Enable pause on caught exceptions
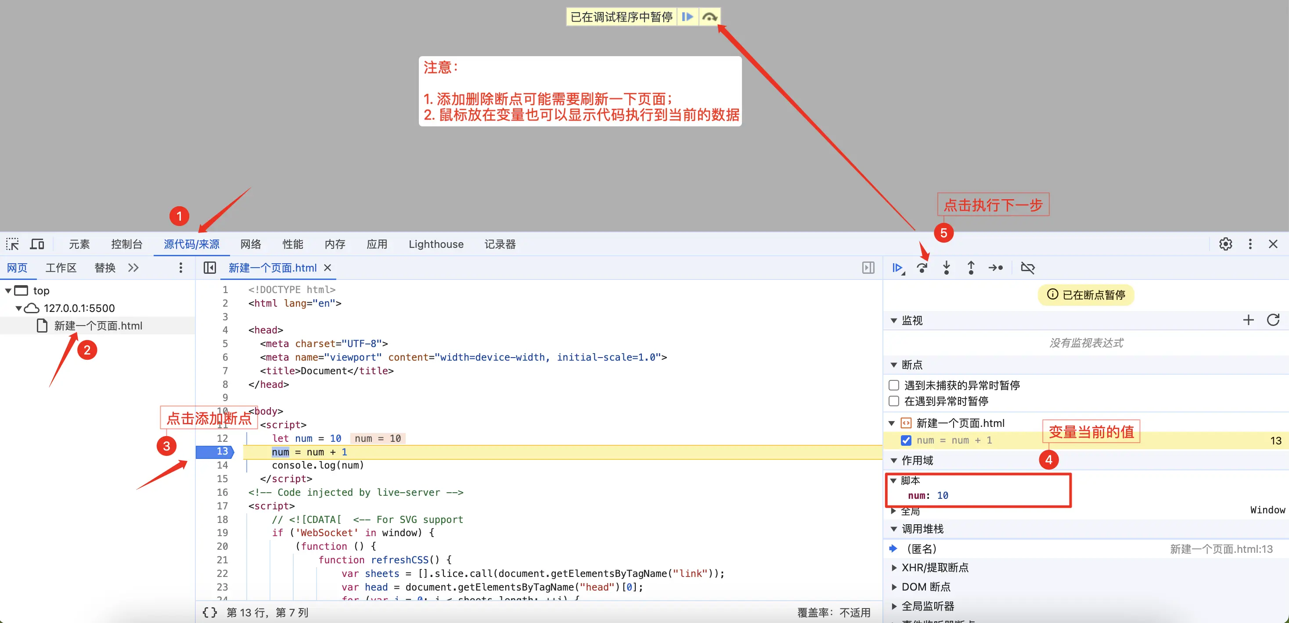The height and width of the screenshot is (623, 1289). [894, 401]
